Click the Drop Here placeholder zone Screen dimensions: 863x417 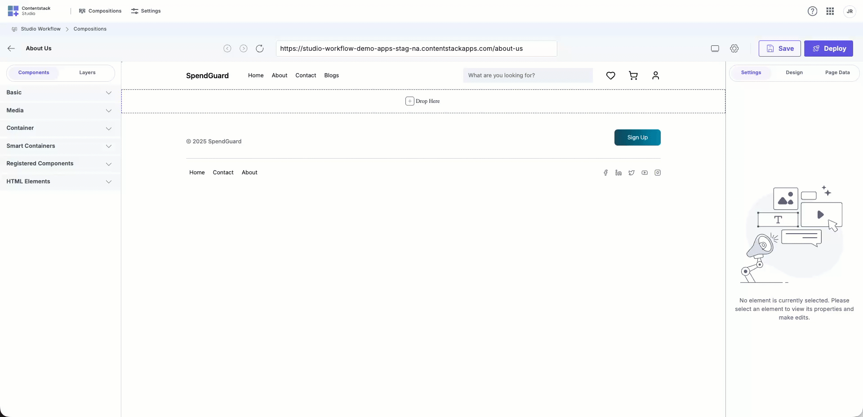[x=423, y=101]
